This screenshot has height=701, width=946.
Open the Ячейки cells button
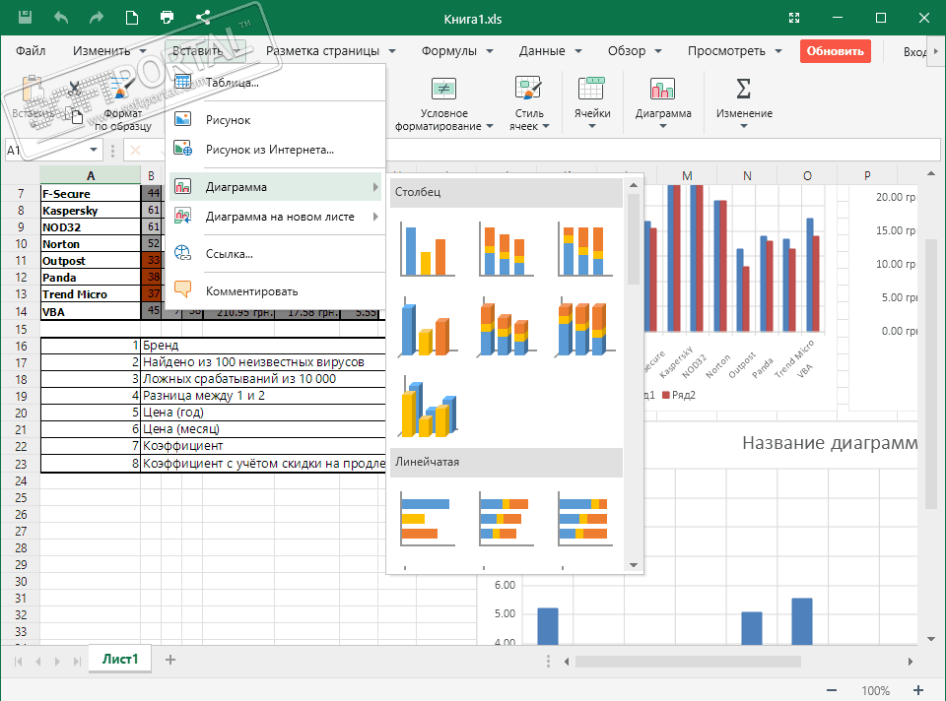pos(592,100)
